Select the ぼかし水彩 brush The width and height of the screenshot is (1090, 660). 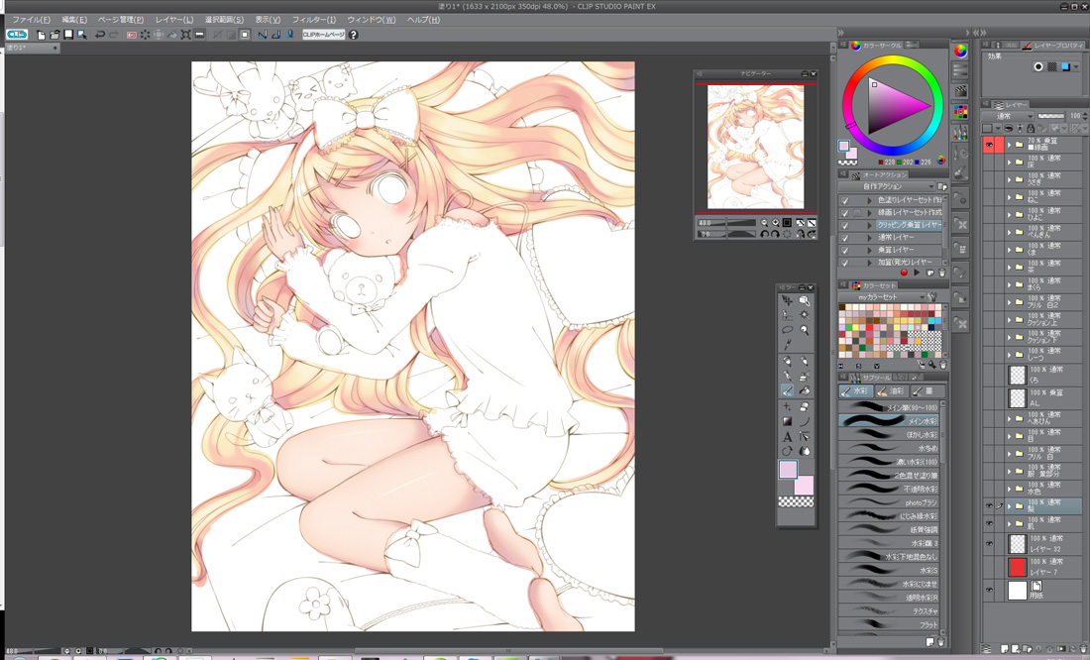click(889, 435)
